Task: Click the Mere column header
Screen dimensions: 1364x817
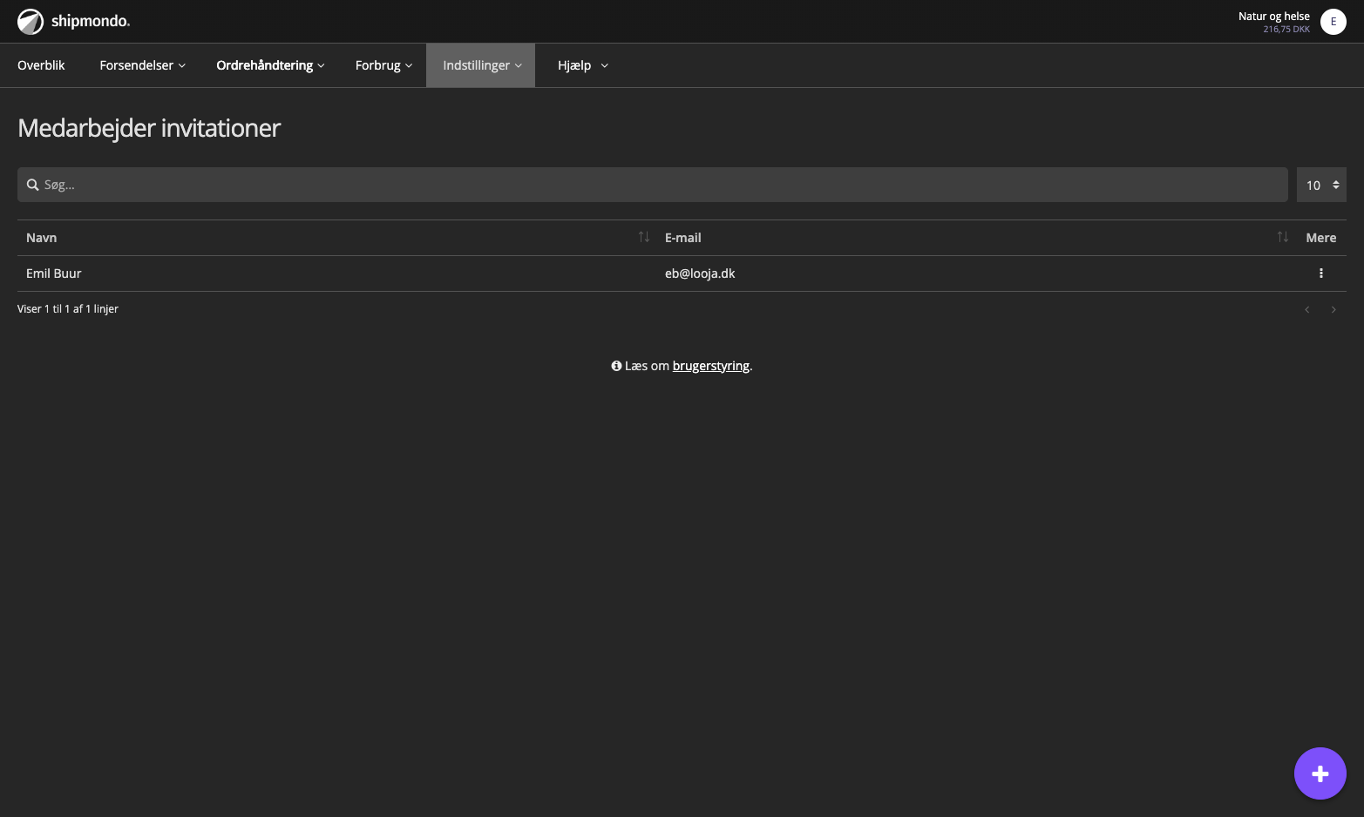Action: click(x=1320, y=238)
